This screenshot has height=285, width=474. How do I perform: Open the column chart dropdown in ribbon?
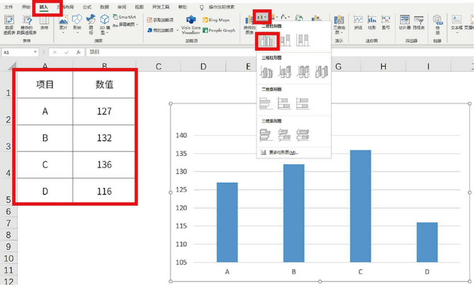click(x=263, y=17)
